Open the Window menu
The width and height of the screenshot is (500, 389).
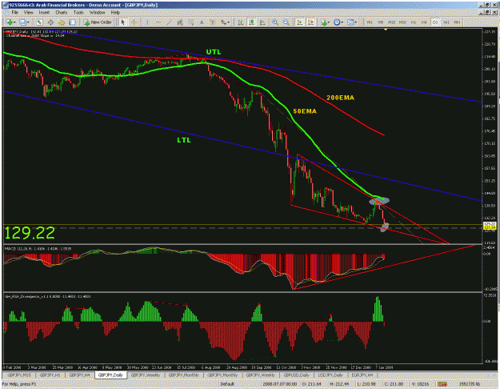point(97,13)
